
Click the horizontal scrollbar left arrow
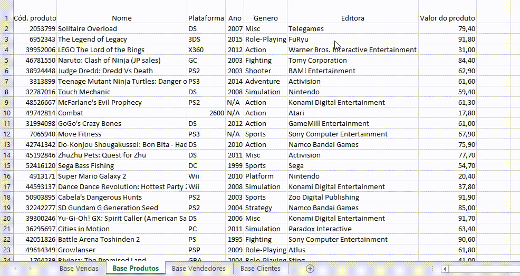(445, 269)
